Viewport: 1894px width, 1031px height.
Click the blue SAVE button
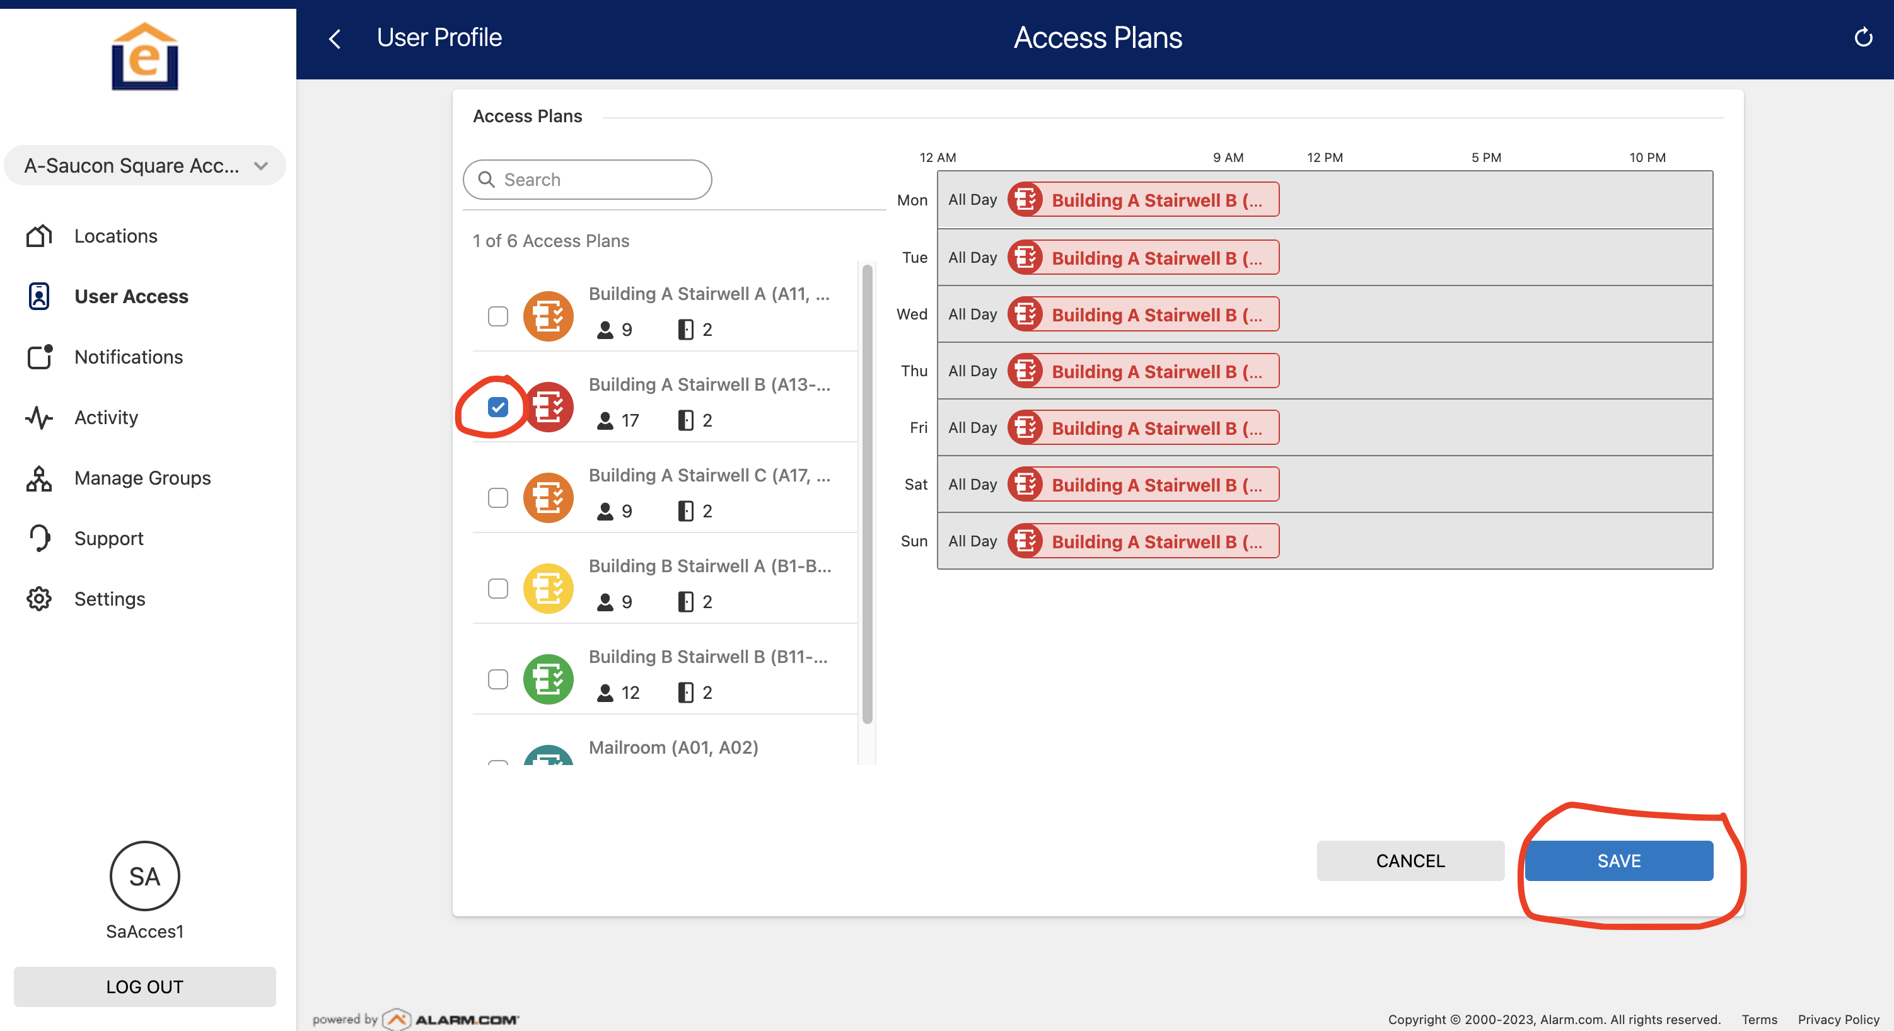click(x=1618, y=860)
